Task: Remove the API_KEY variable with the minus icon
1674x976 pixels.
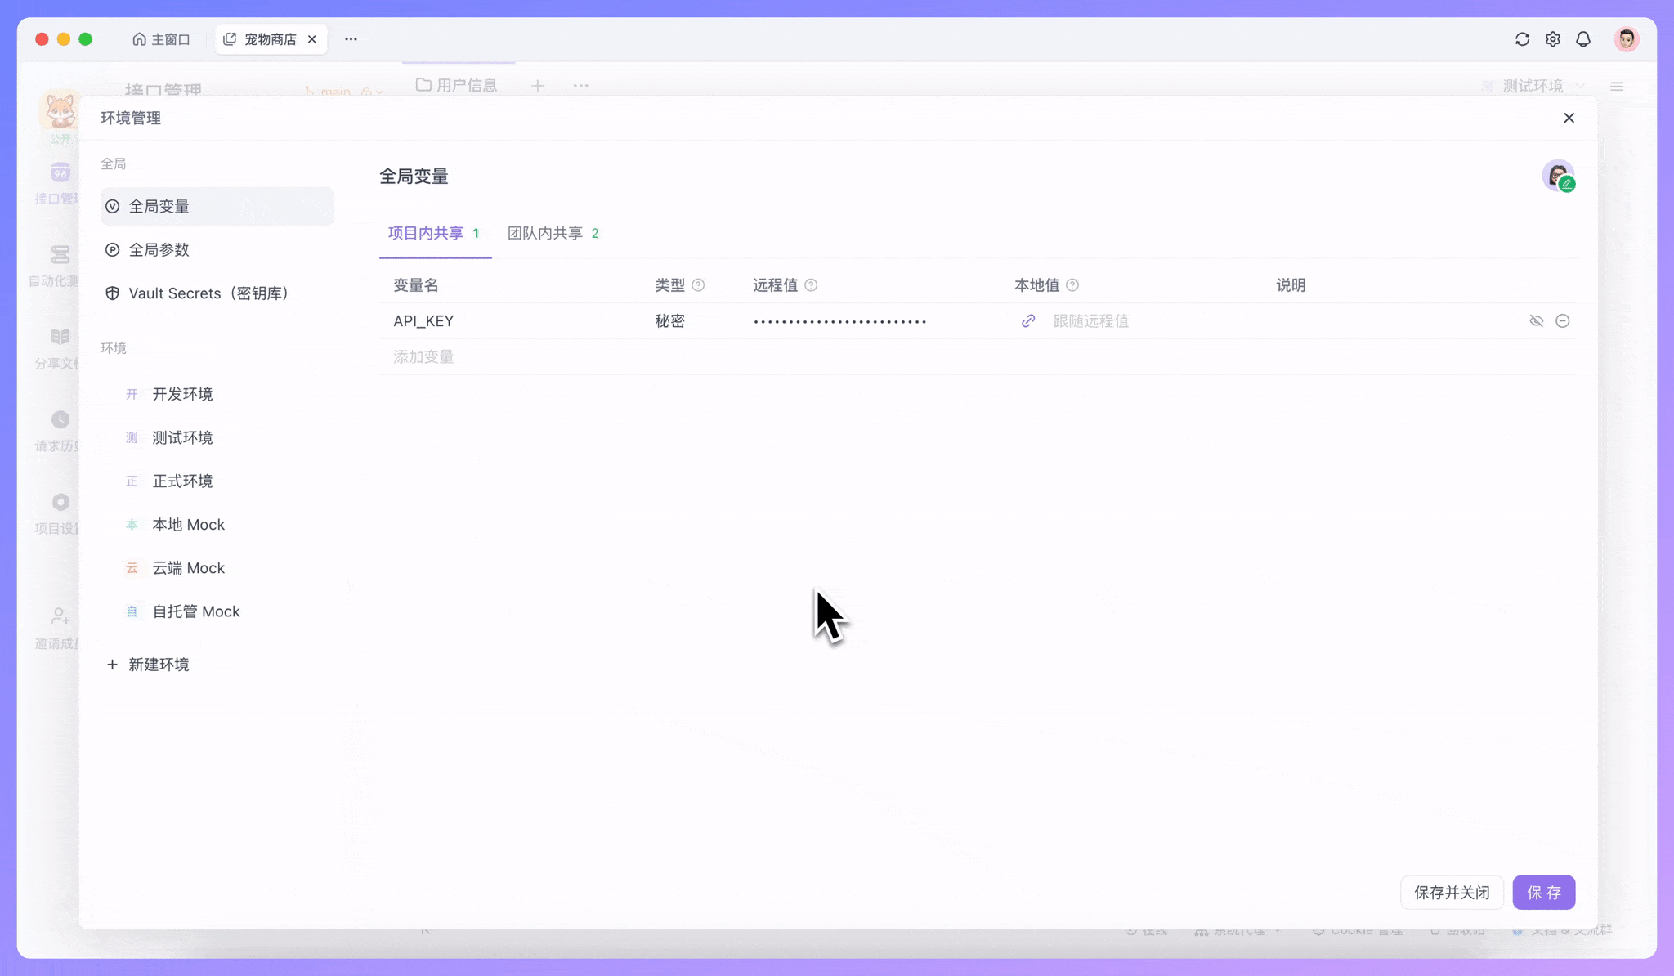Action: pyautogui.click(x=1564, y=320)
